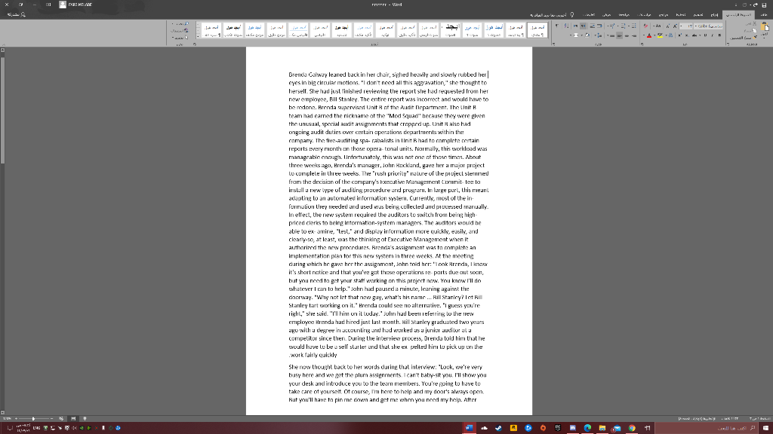Click the paragraph shading paint bucket
Image resolution: width=773 pixels, height=434 pixels.
(x=587, y=35)
